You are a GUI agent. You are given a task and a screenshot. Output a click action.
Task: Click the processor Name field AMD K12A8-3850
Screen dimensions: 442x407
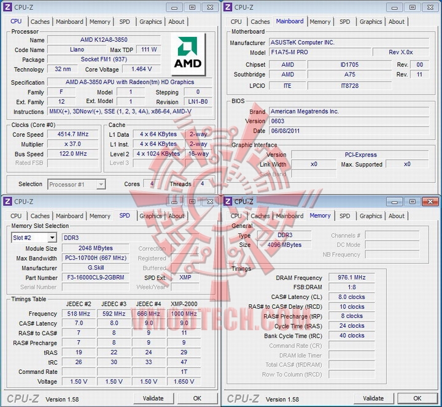[x=104, y=40]
